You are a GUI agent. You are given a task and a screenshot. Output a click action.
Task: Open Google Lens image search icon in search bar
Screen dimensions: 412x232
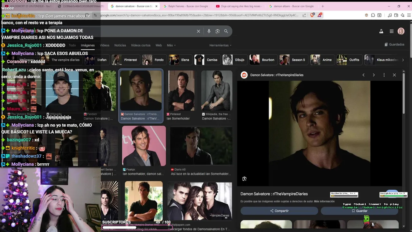click(x=218, y=31)
